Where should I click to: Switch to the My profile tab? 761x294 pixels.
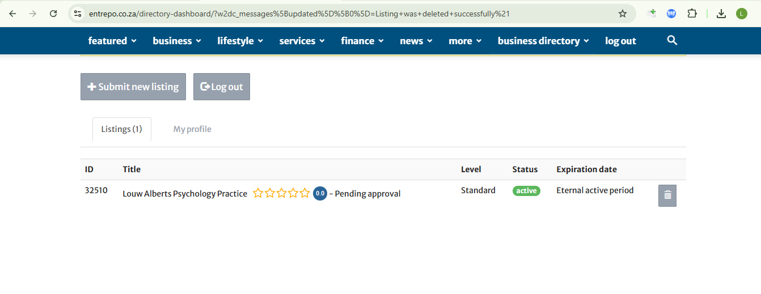tap(192, 129)
